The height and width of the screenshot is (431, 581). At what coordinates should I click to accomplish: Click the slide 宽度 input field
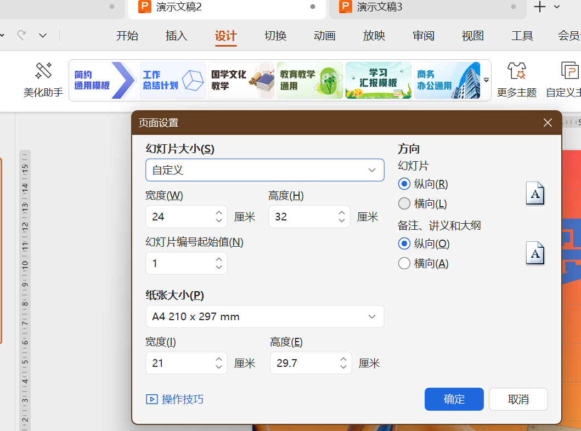pyautogui.click(x=178, y=217)
